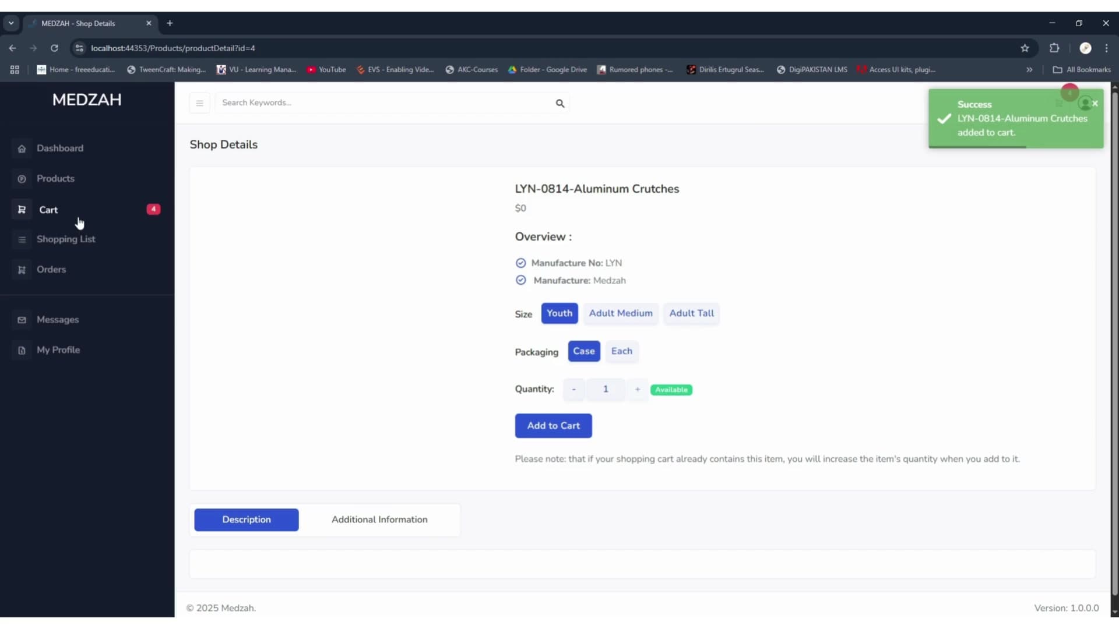The height and width of the screenshot is (629, 1119).
Task: Open Shopping List page
Action: tap(66, 239)
